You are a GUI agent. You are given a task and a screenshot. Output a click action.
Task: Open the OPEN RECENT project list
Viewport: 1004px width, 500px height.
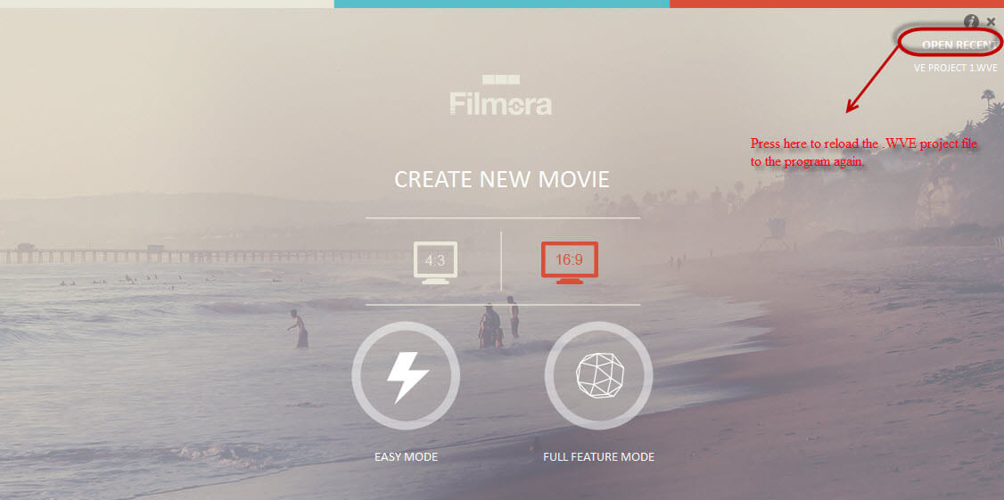tap(959, 45)
